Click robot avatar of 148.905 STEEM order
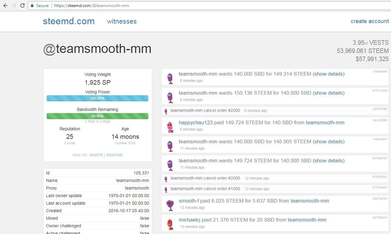Image resolution: width=391 pixels, height=234 pixels. (x=170, y=146)
